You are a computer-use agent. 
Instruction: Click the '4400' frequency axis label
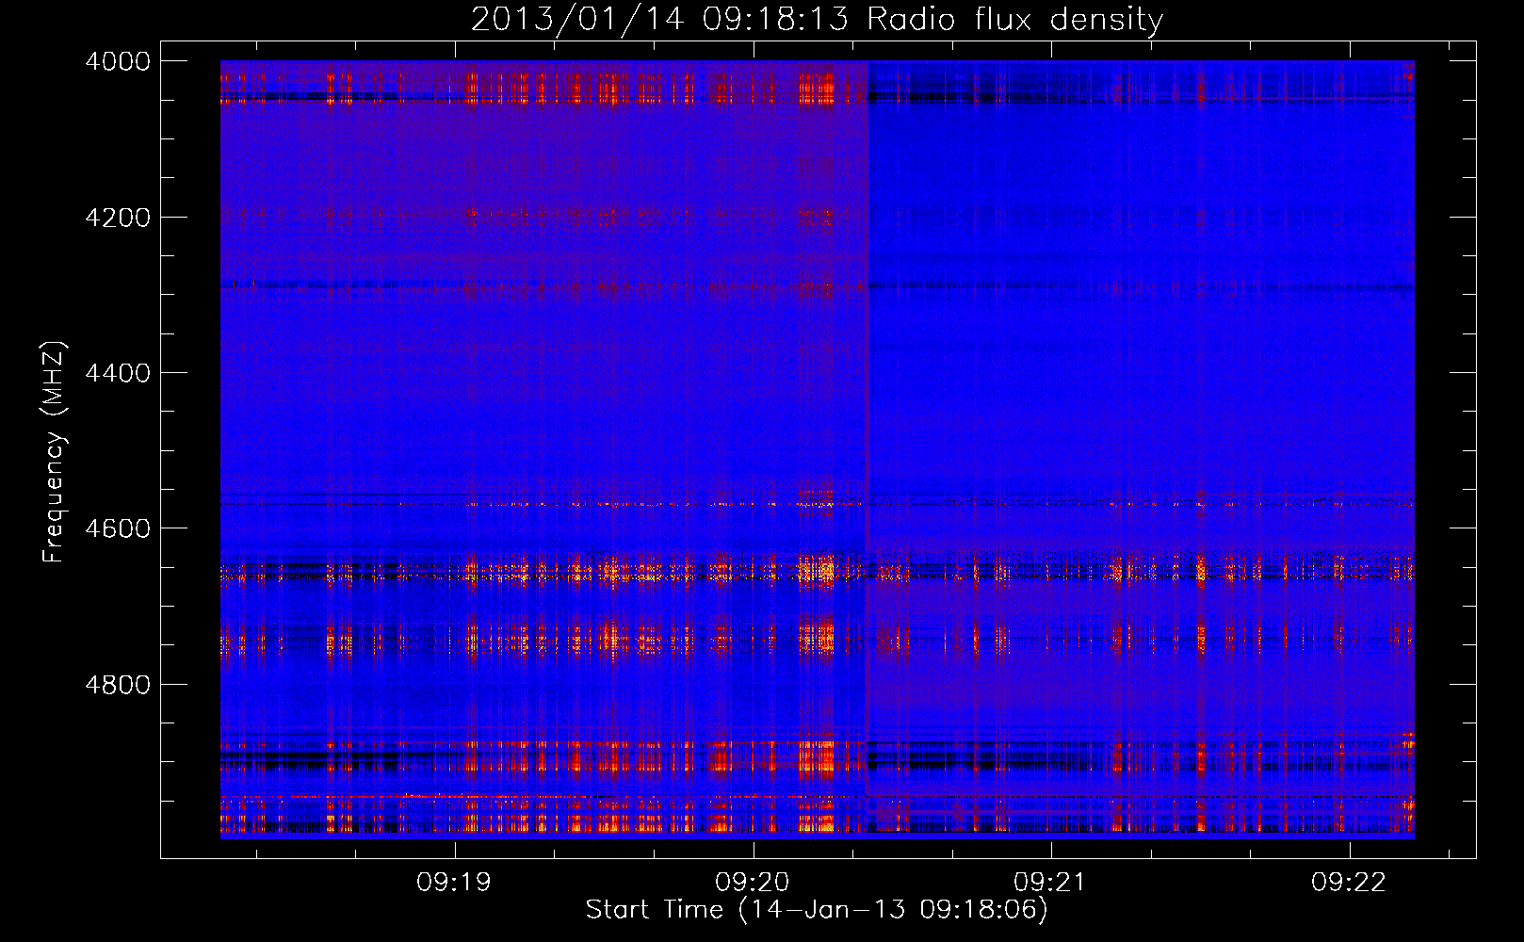click(x=118, y=373)
